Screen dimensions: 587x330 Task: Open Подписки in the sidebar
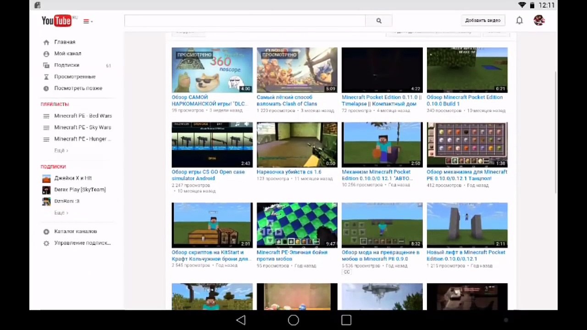click(x=66, y=65)
